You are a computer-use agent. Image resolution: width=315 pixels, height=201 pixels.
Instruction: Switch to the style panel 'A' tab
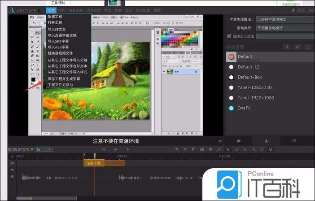coord(266,140)
